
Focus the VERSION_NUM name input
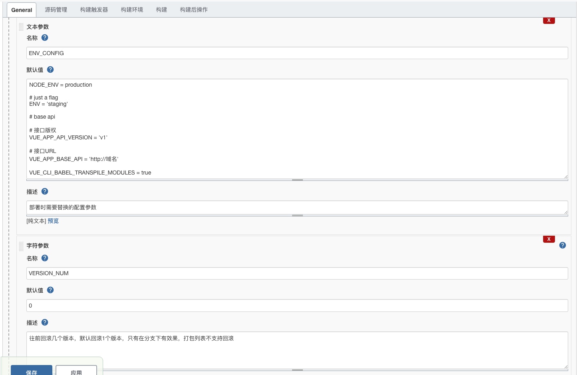(x=297, y=273)
